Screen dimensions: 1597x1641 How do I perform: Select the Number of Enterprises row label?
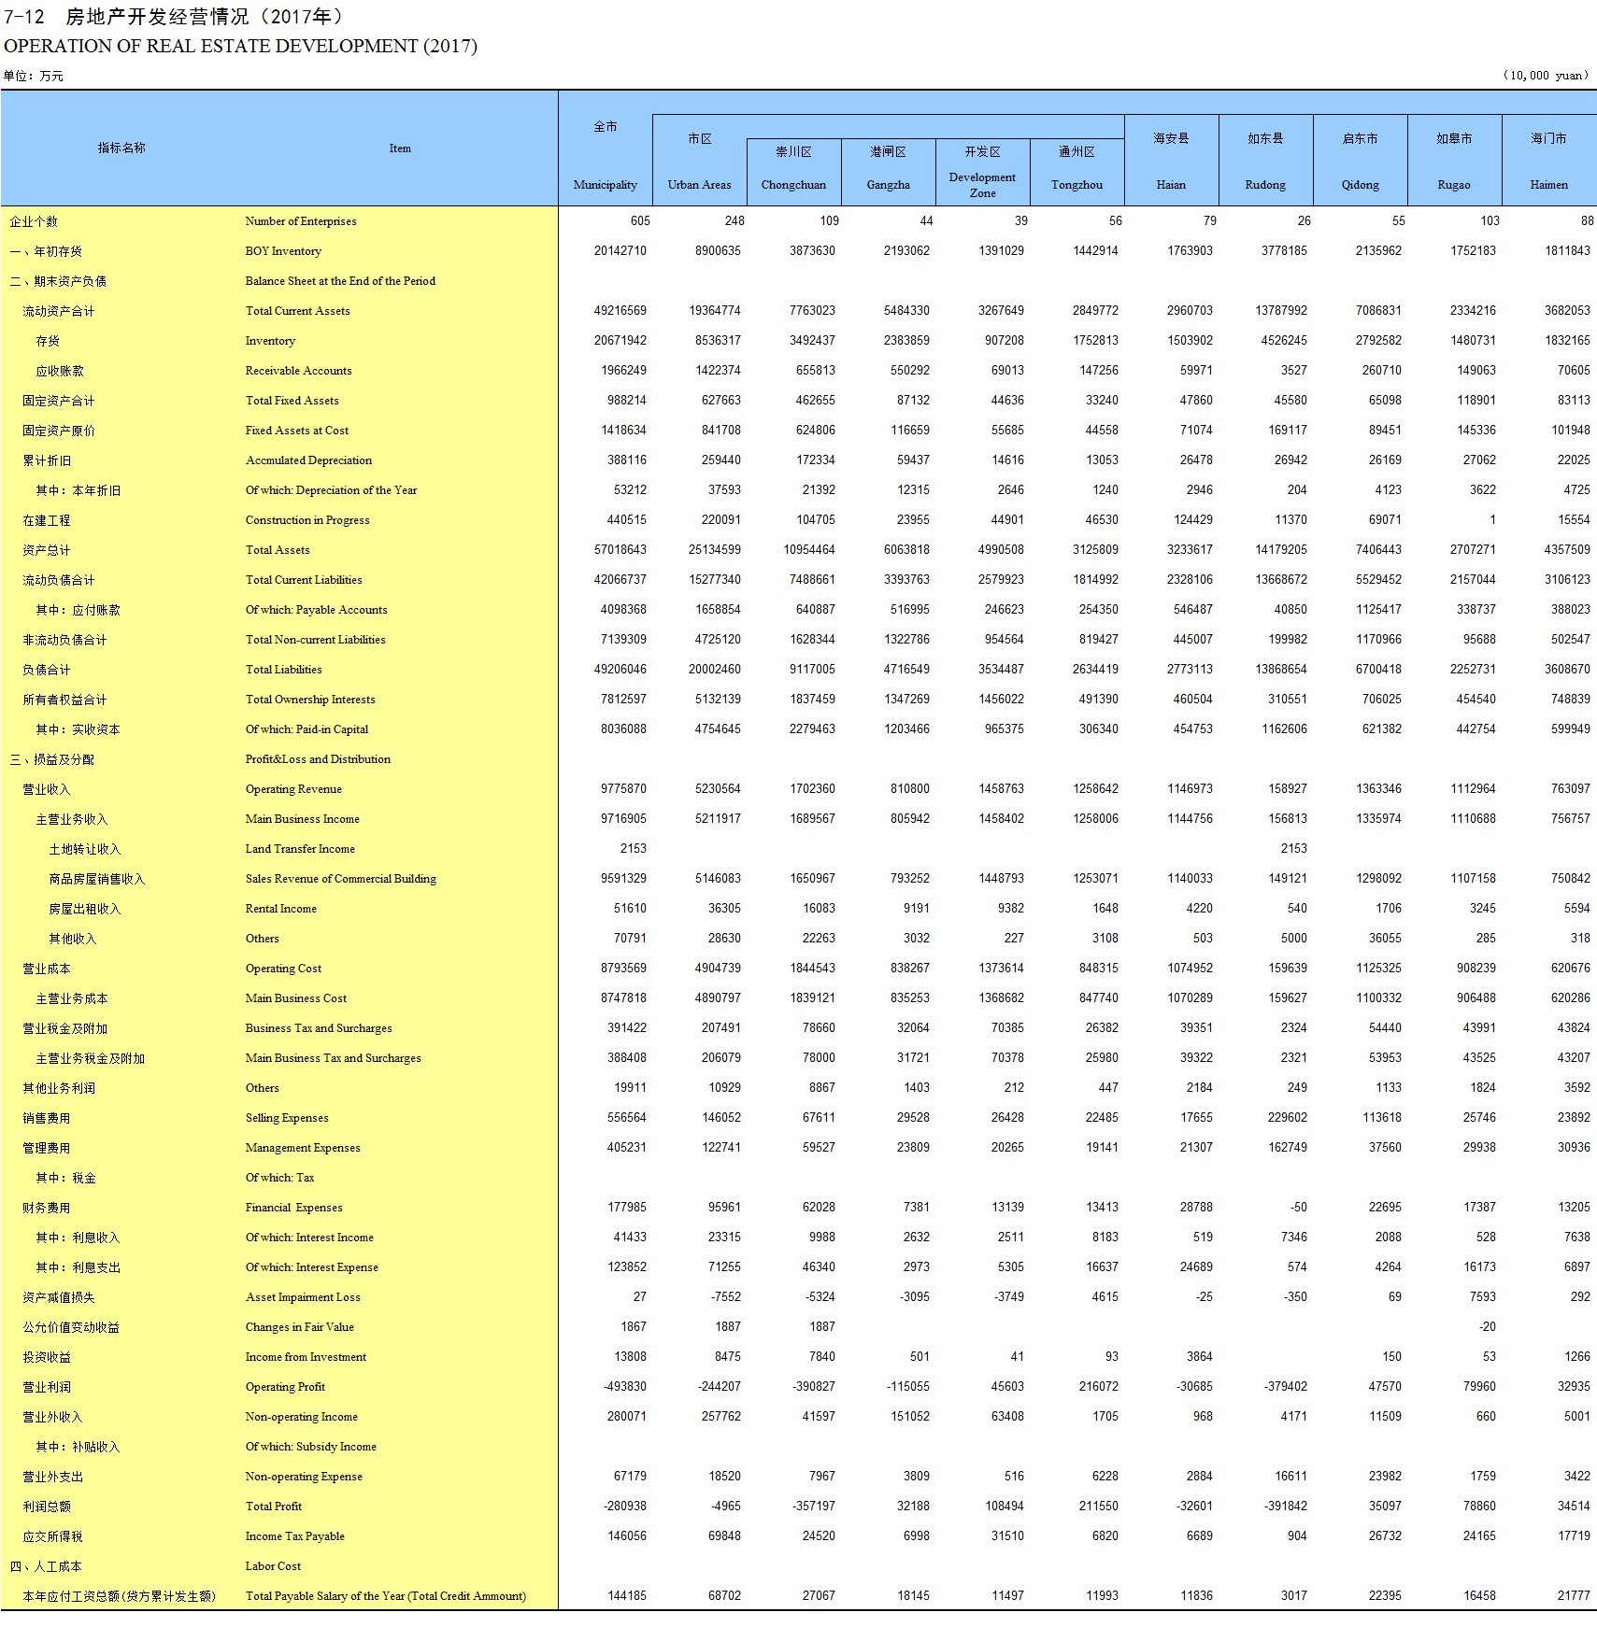301,221
